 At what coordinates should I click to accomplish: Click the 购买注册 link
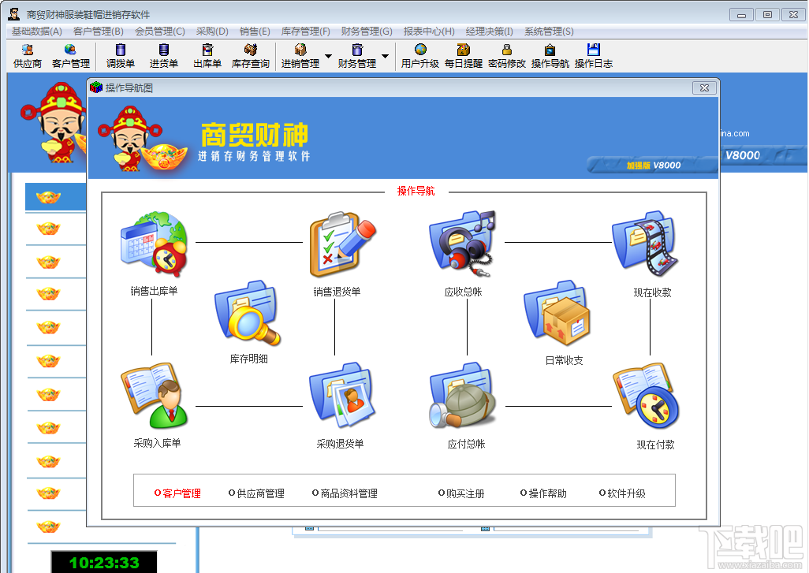click(x=461, y=493)
